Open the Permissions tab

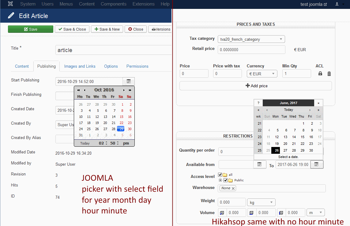(x=137, y=66)
